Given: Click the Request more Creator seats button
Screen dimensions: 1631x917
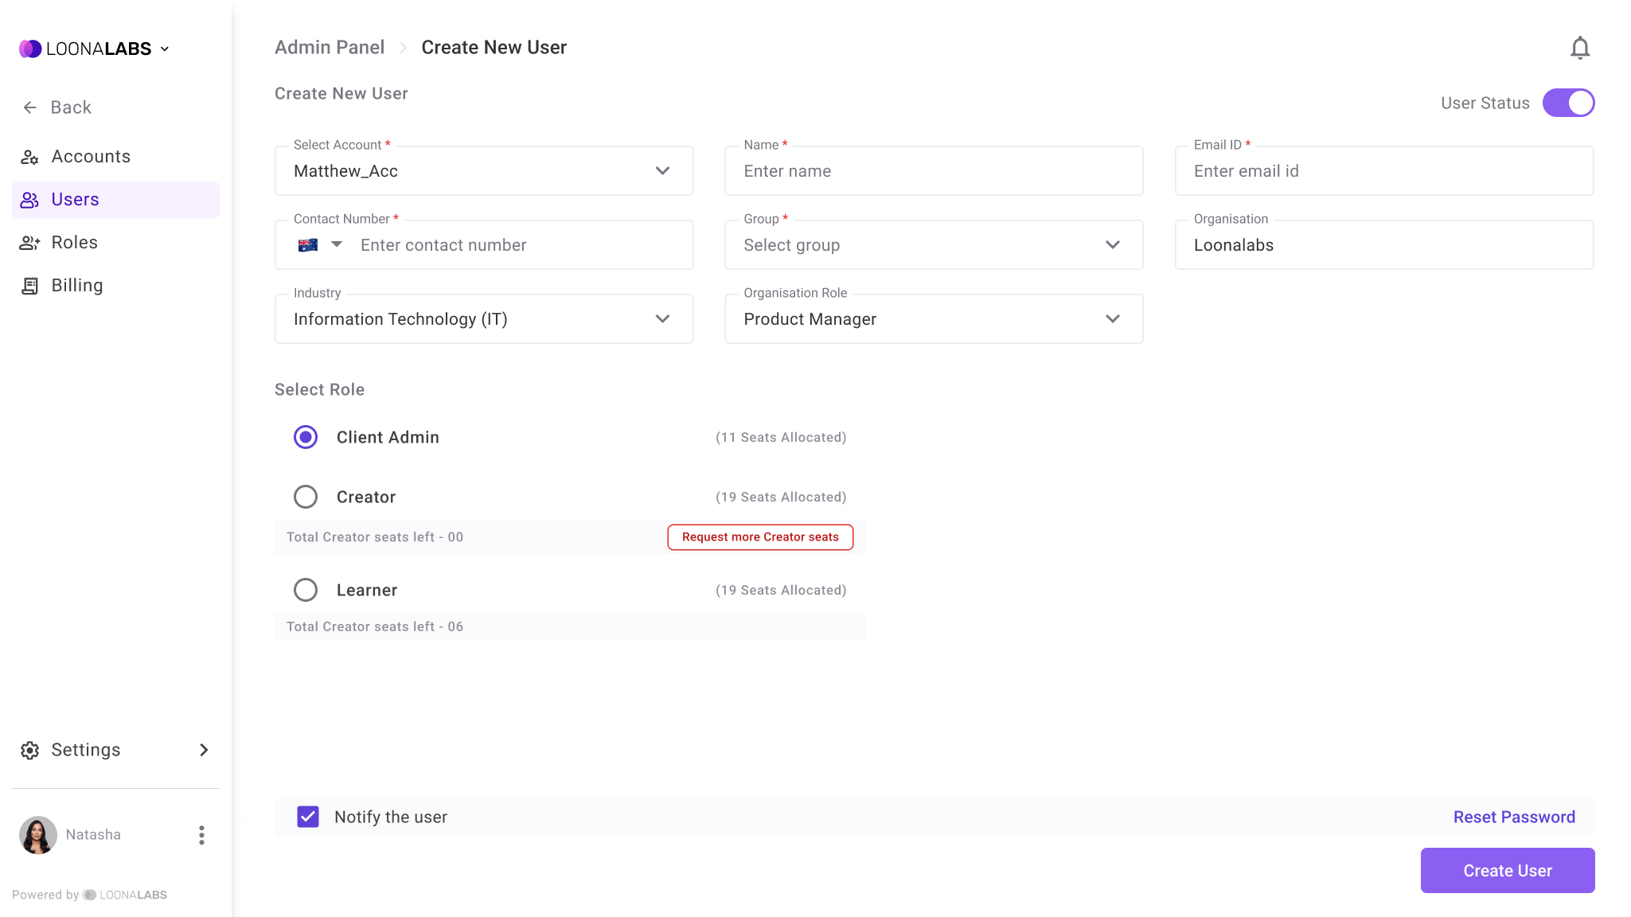Looking at the screenshot, I should pos(759,537).
